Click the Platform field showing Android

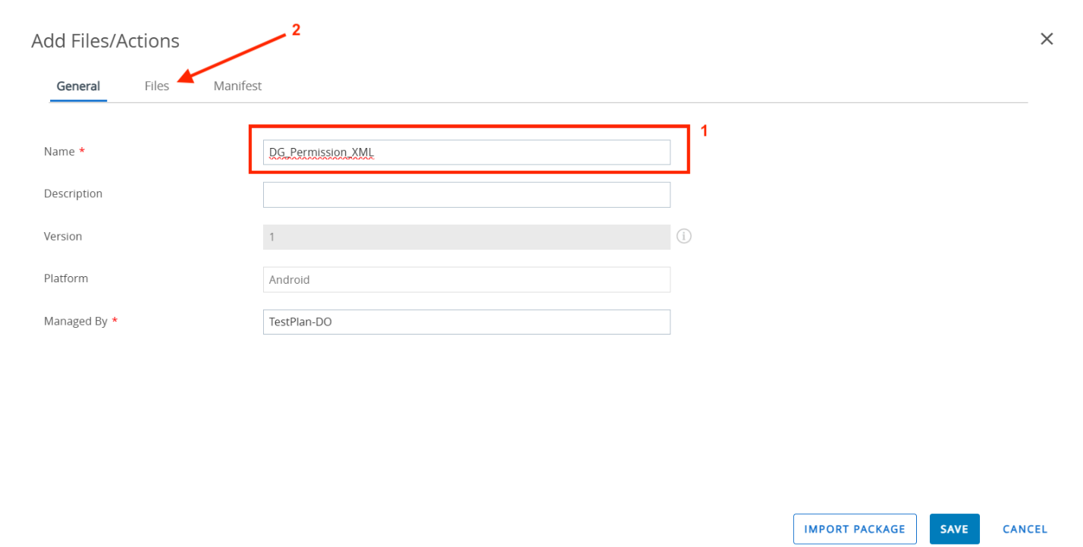(x=466, y=280)
